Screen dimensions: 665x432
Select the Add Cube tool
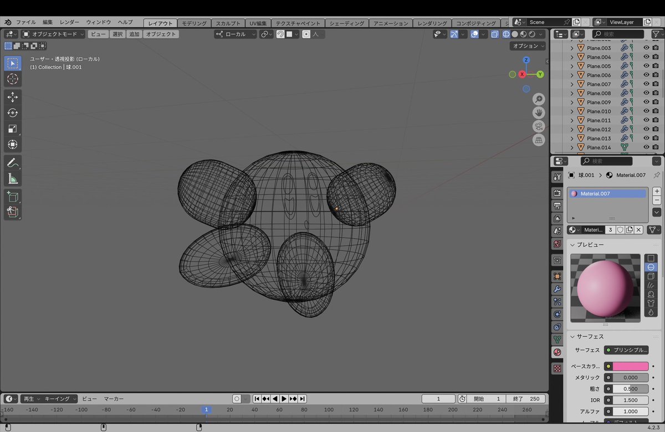tap(13, 197)
